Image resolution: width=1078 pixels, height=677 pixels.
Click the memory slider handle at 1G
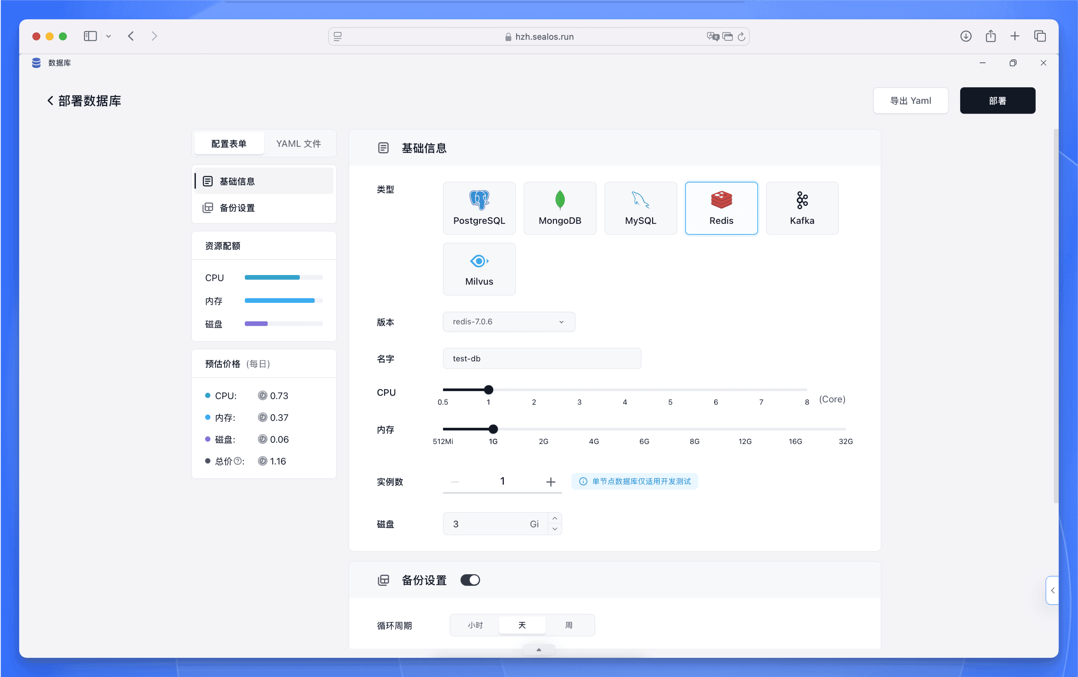pos(493,429)
